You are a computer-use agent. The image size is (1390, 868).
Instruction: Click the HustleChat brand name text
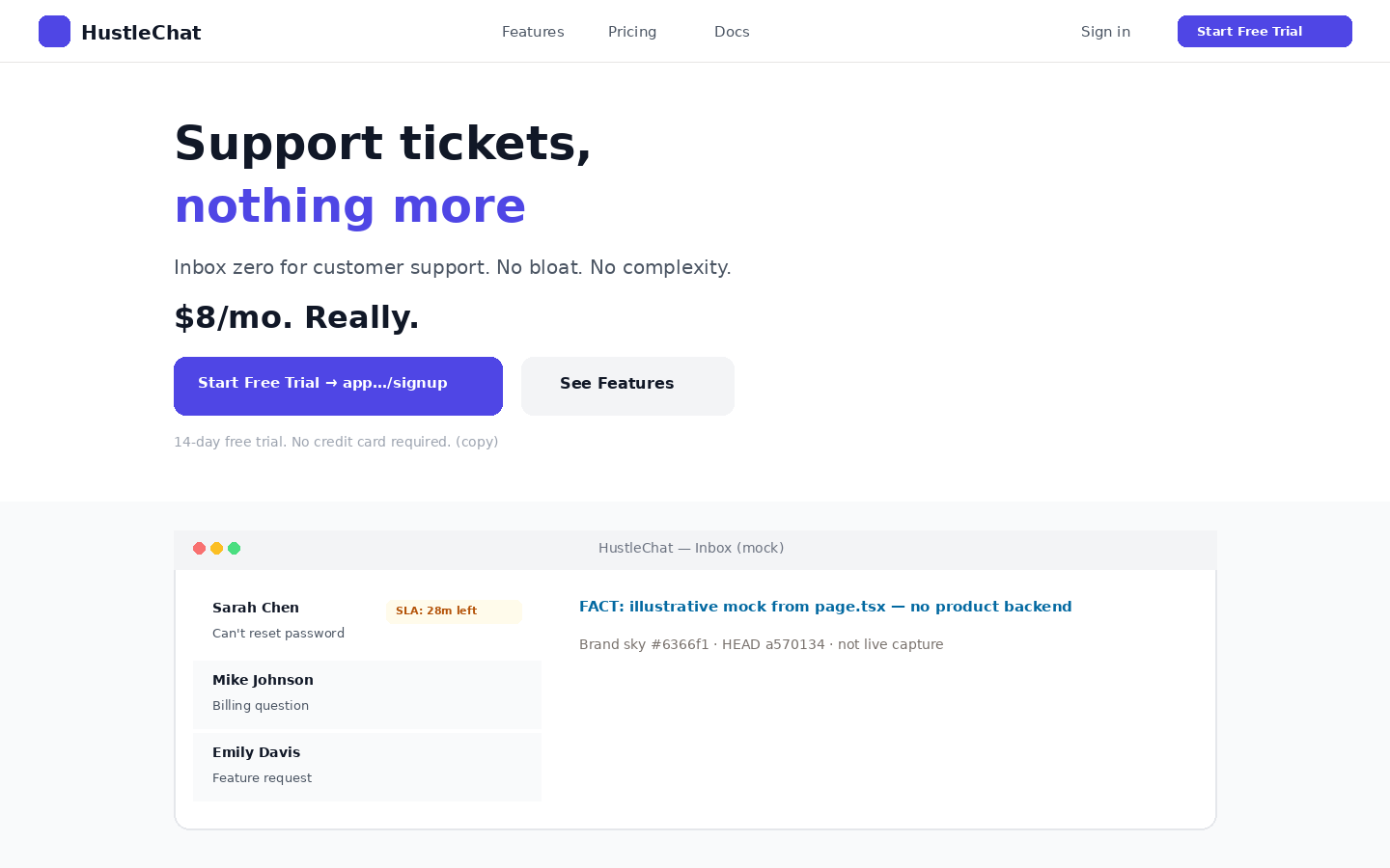(x=141, y=33)
